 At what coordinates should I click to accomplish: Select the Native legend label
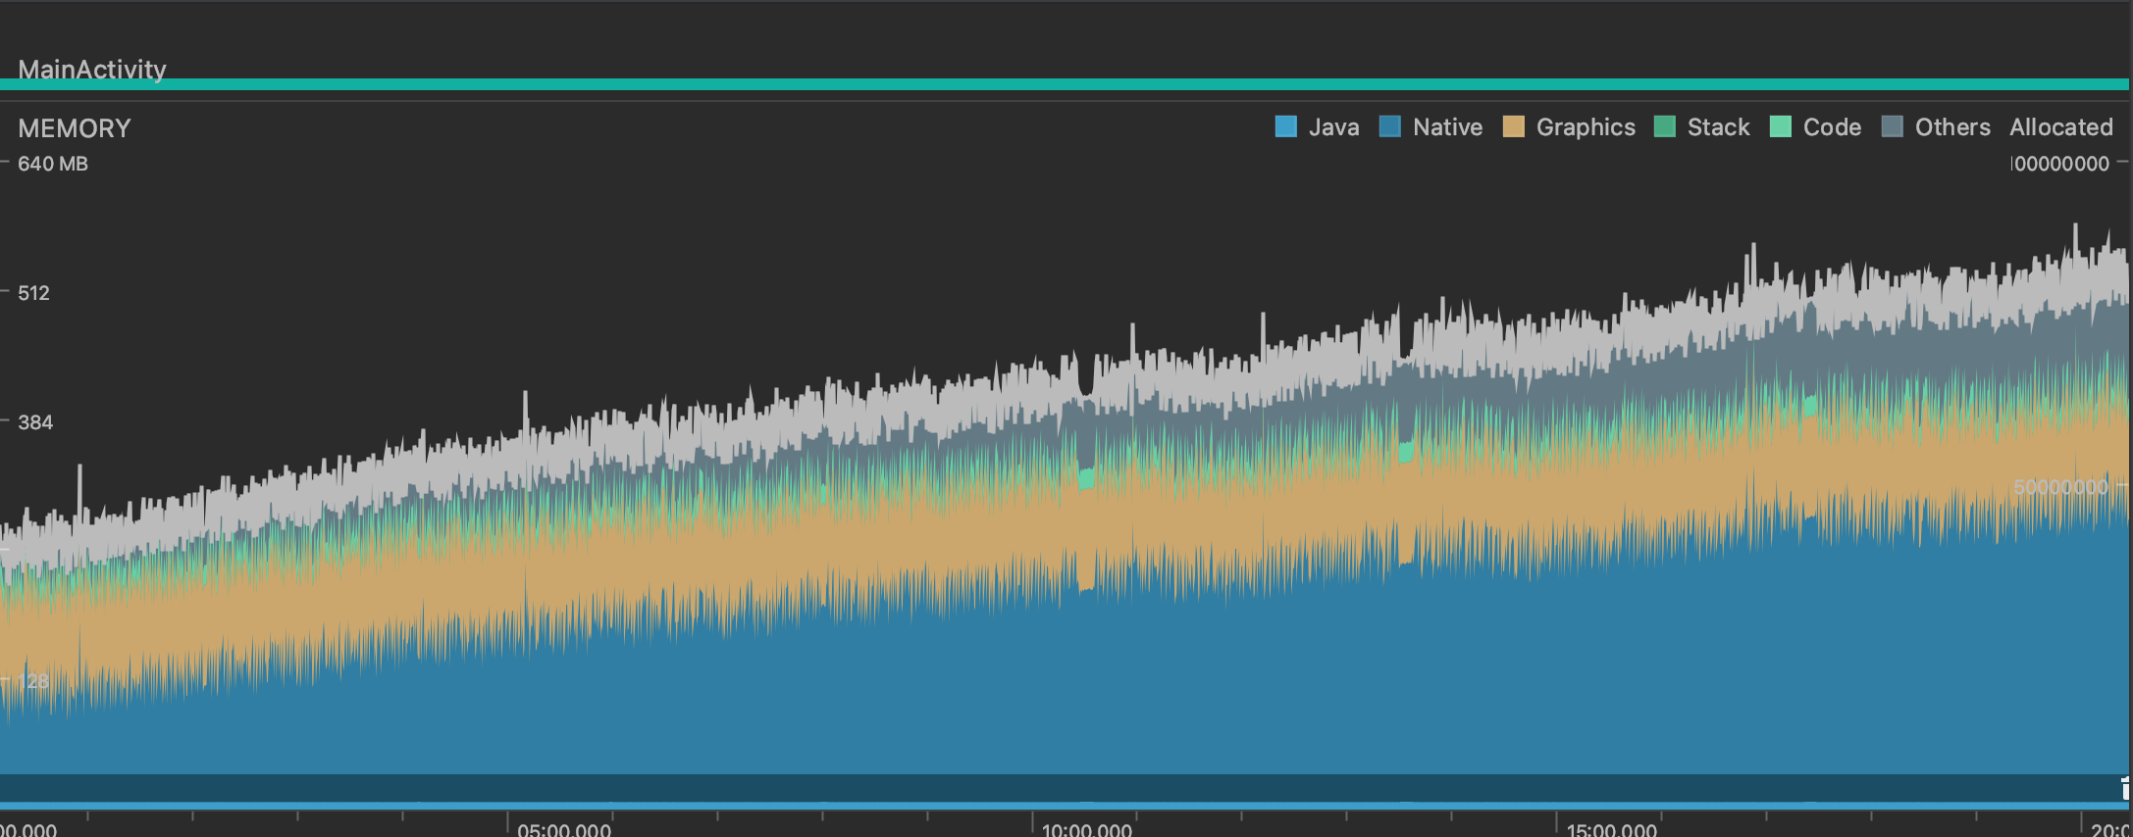click(x=1447, y=127)
